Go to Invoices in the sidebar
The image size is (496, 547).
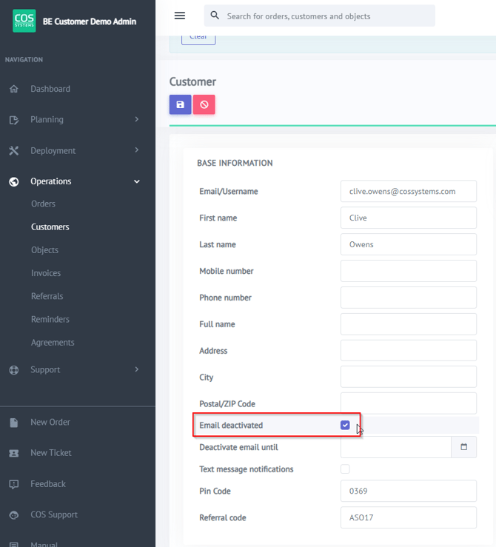click(x=46, y=273)
